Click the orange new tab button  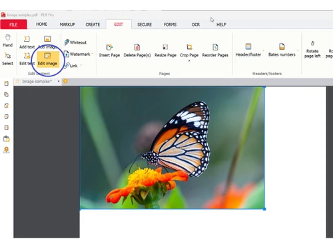(x=65, y=81)
